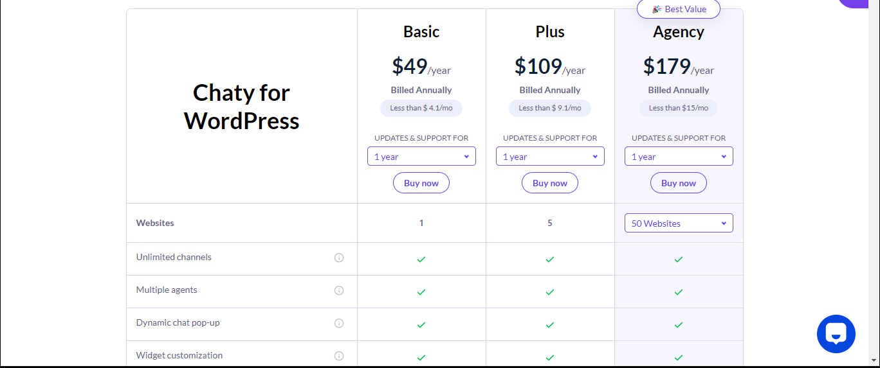Click the Less than $15/mo pill
880x368 pixels.
(679, 108)
